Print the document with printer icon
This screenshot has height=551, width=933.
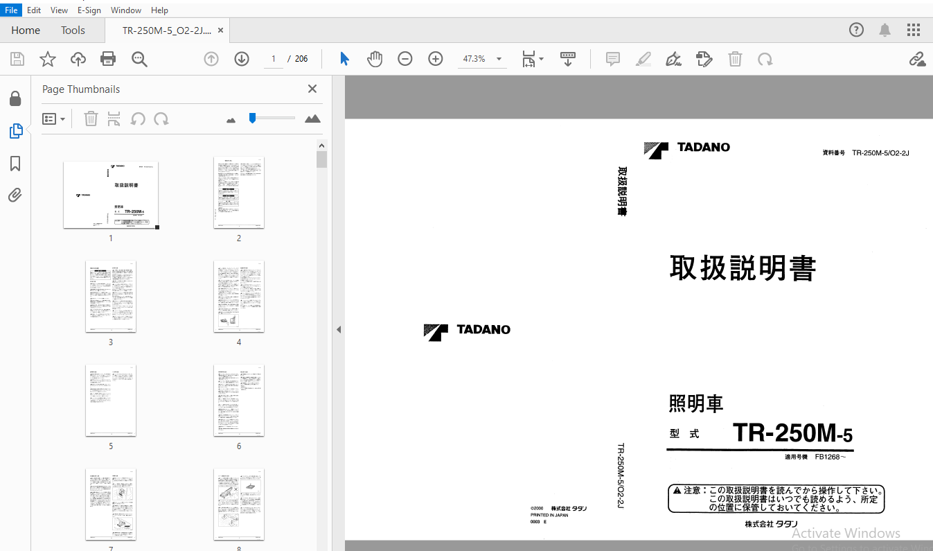[x=108, y=59]
